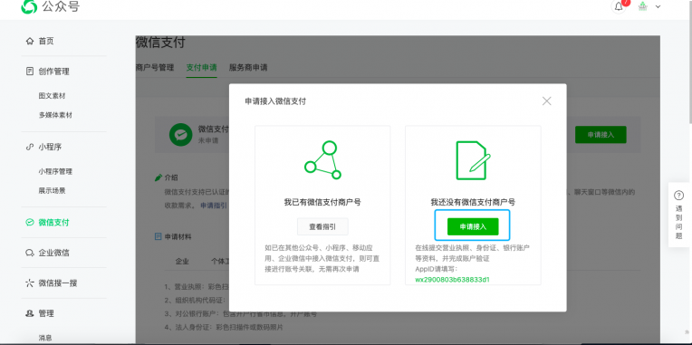Click the 微信支付 green round logo
This screenshot has height=345, width=692.
pyautogui.click(x=181, y=135)
